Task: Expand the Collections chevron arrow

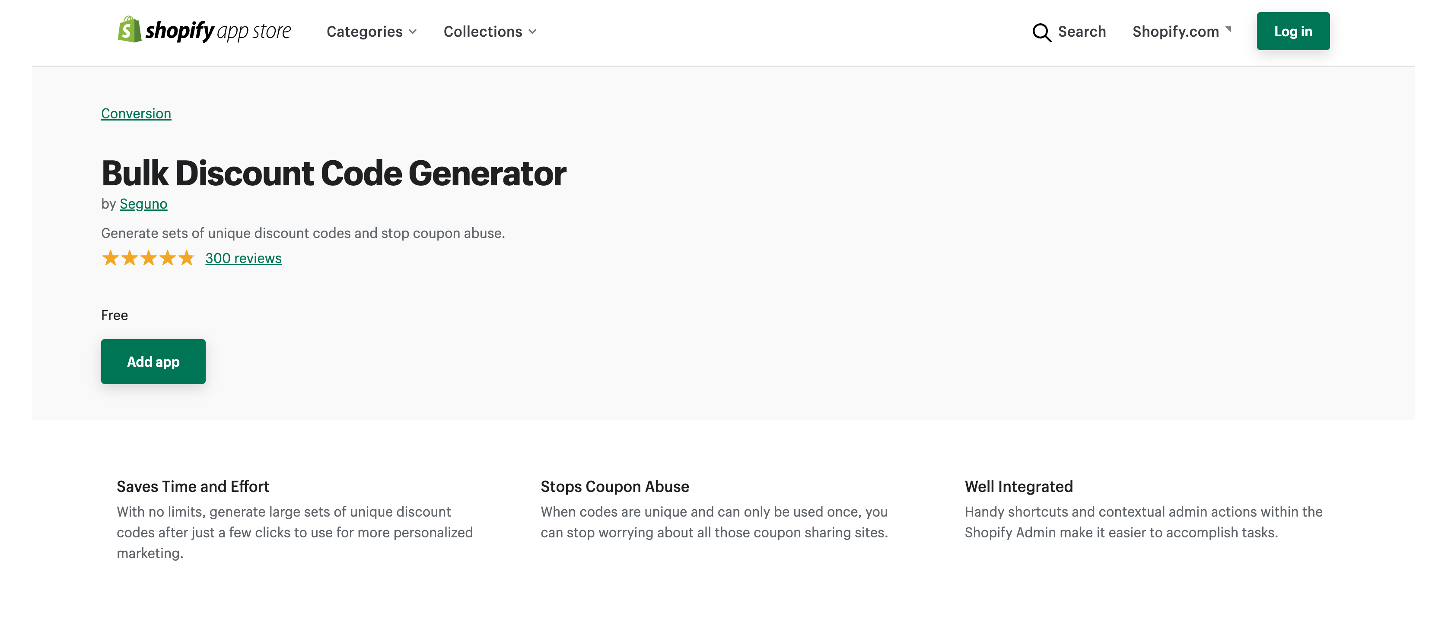Action: [x=532, y=32]
